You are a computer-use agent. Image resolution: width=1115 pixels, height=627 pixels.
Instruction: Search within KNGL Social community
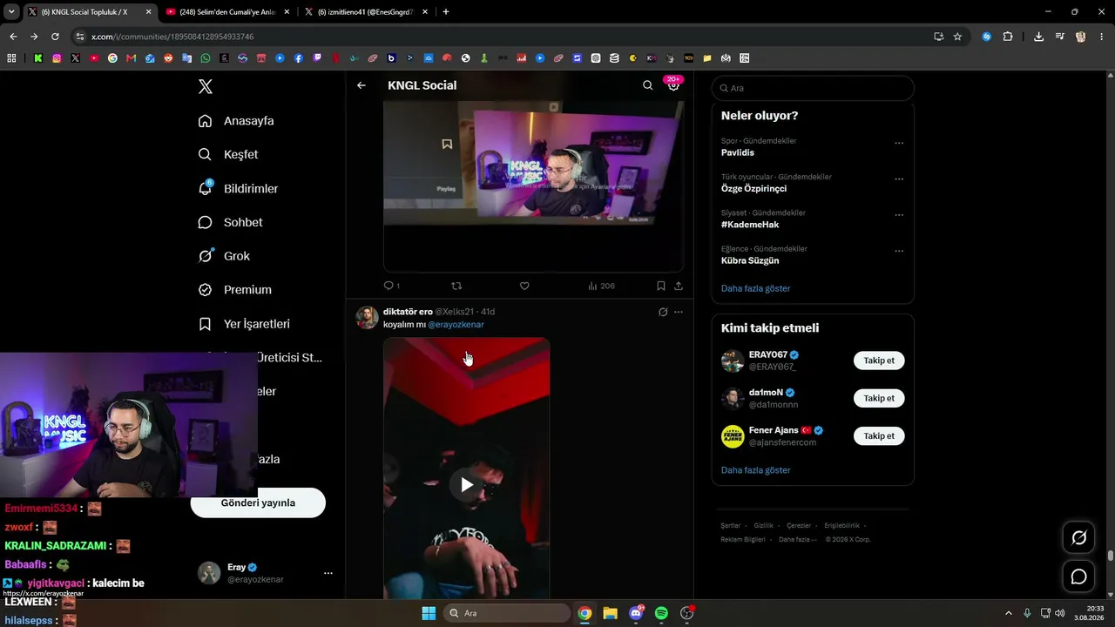coord(647,85)
